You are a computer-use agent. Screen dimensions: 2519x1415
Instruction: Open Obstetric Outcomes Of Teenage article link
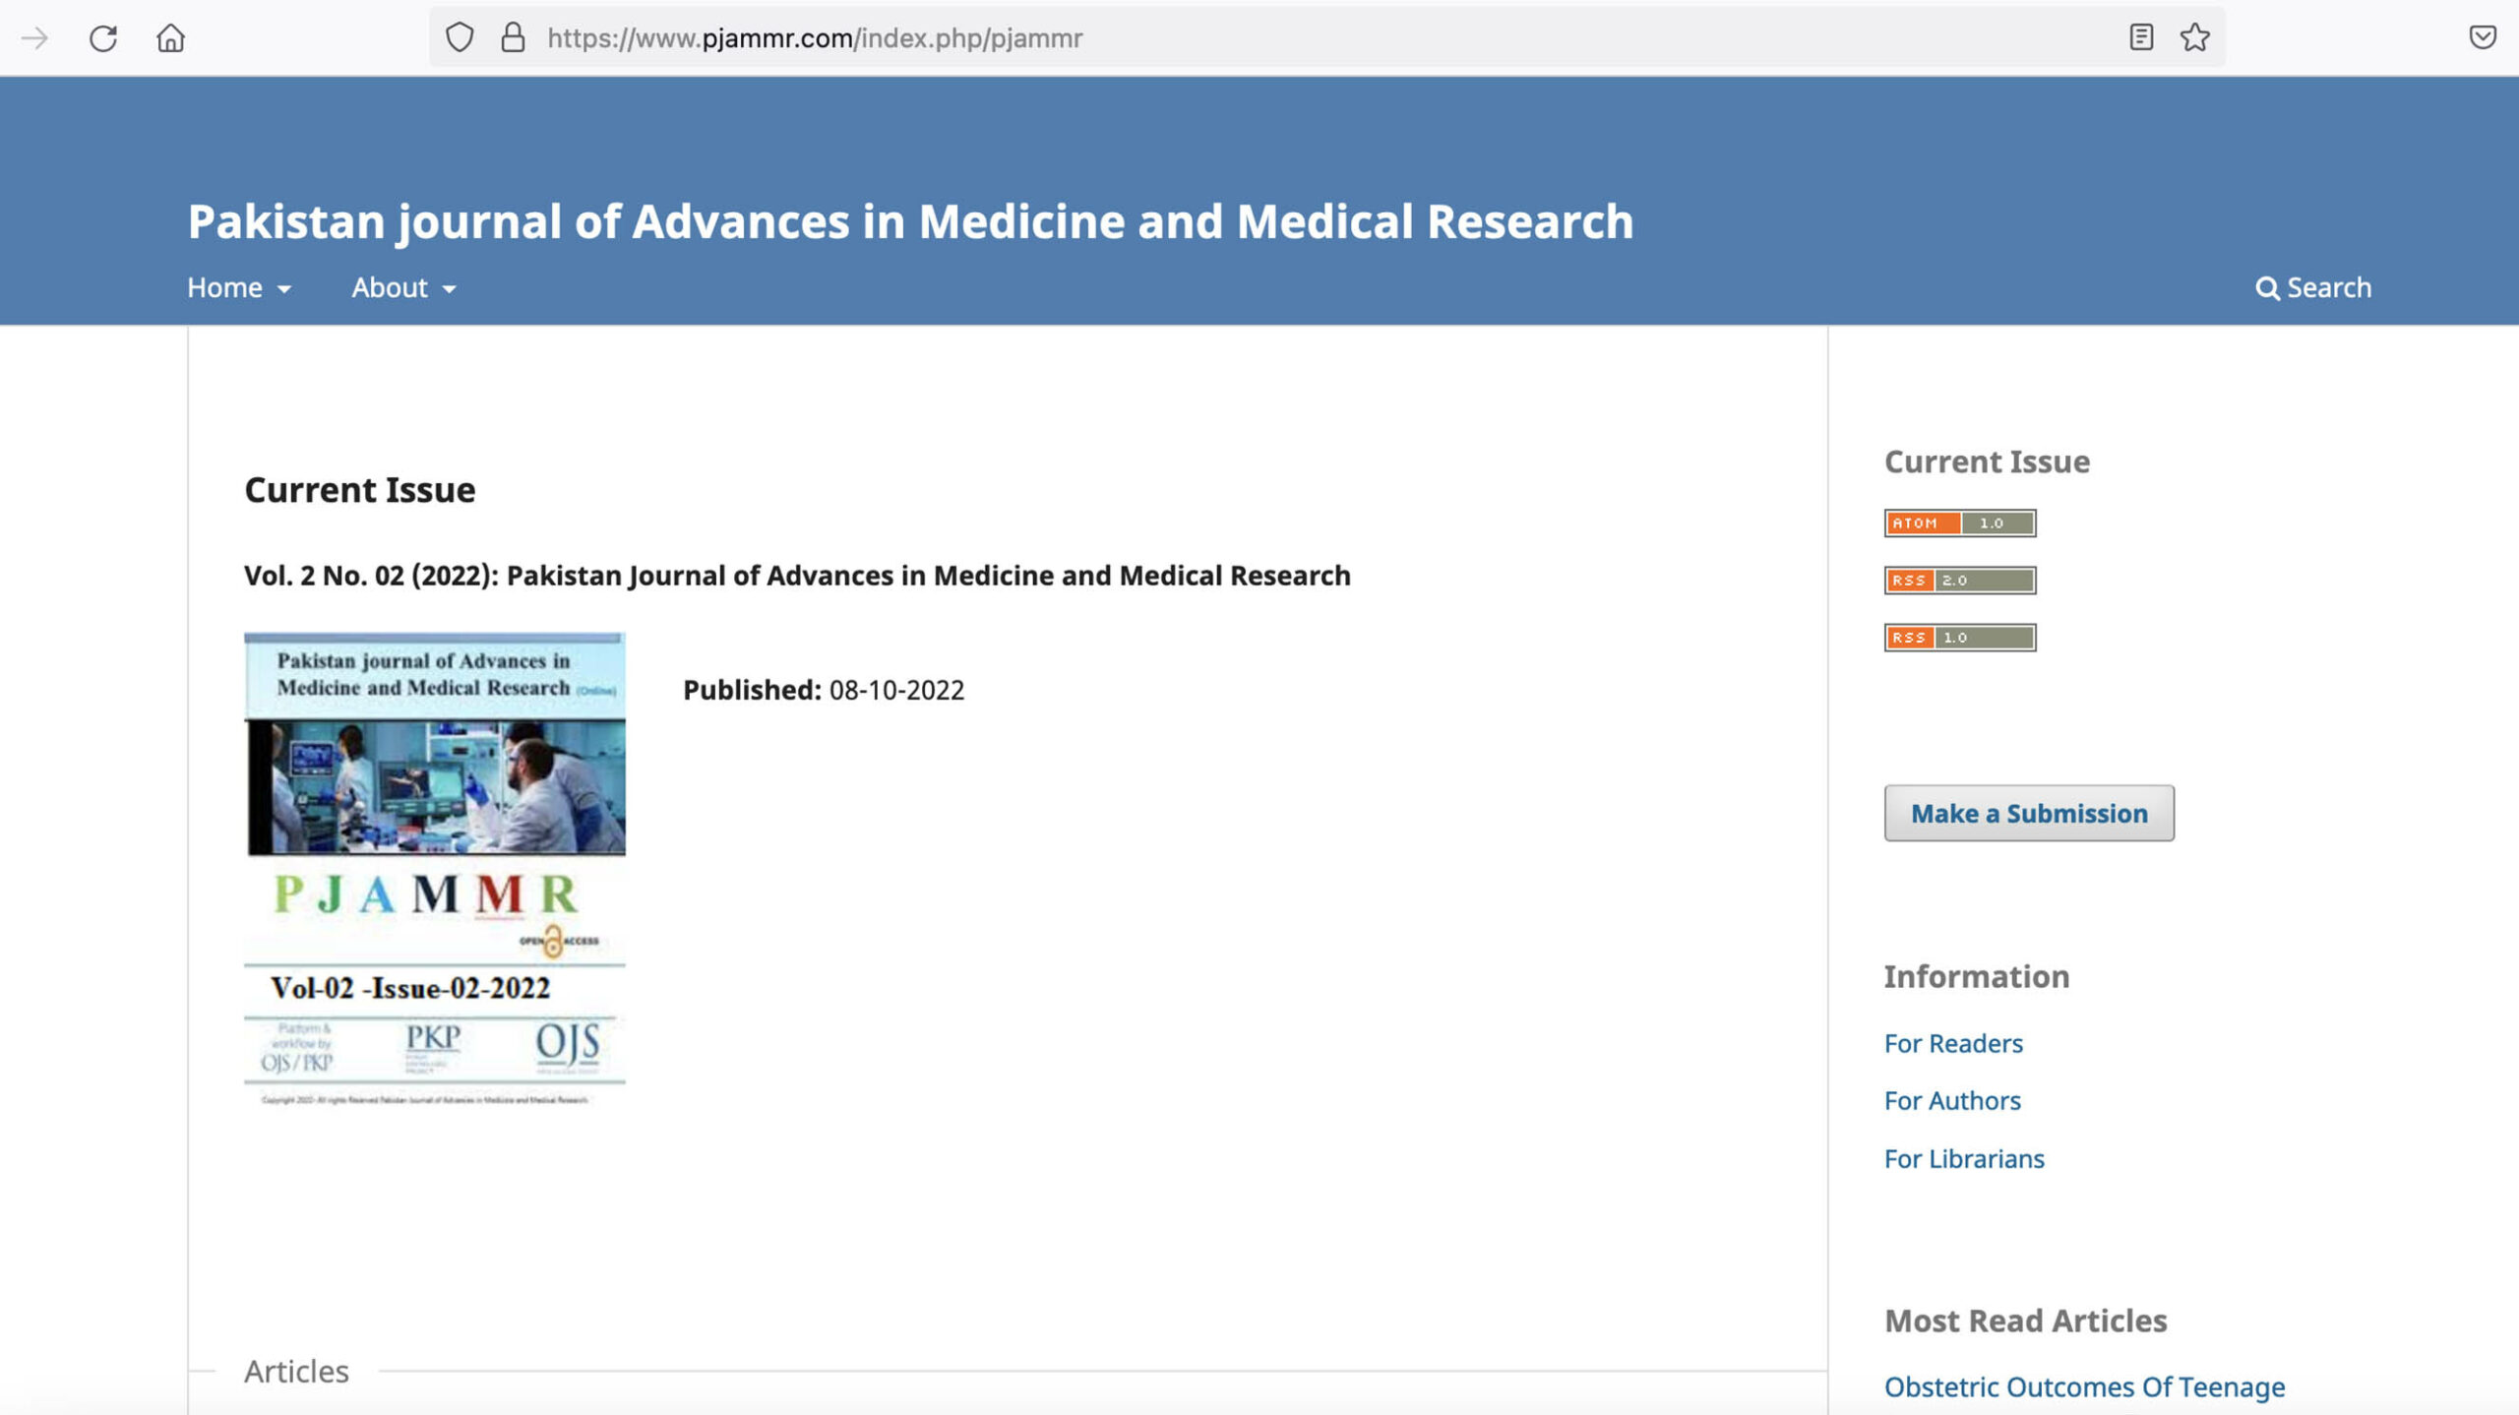click(2084, 1386)
